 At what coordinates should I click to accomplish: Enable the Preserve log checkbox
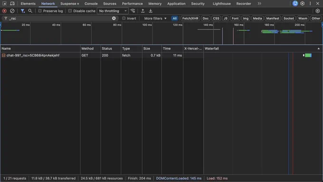[x=40, y=11]
